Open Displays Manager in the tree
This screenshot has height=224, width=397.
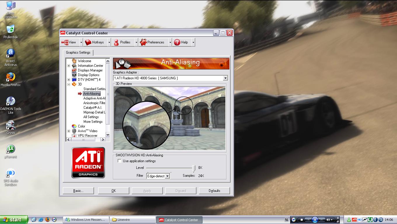click(x=90, y=70)
